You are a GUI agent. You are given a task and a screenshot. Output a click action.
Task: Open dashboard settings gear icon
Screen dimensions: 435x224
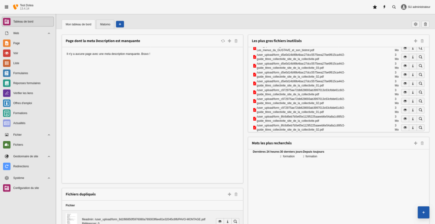click(x=416, y=24)
